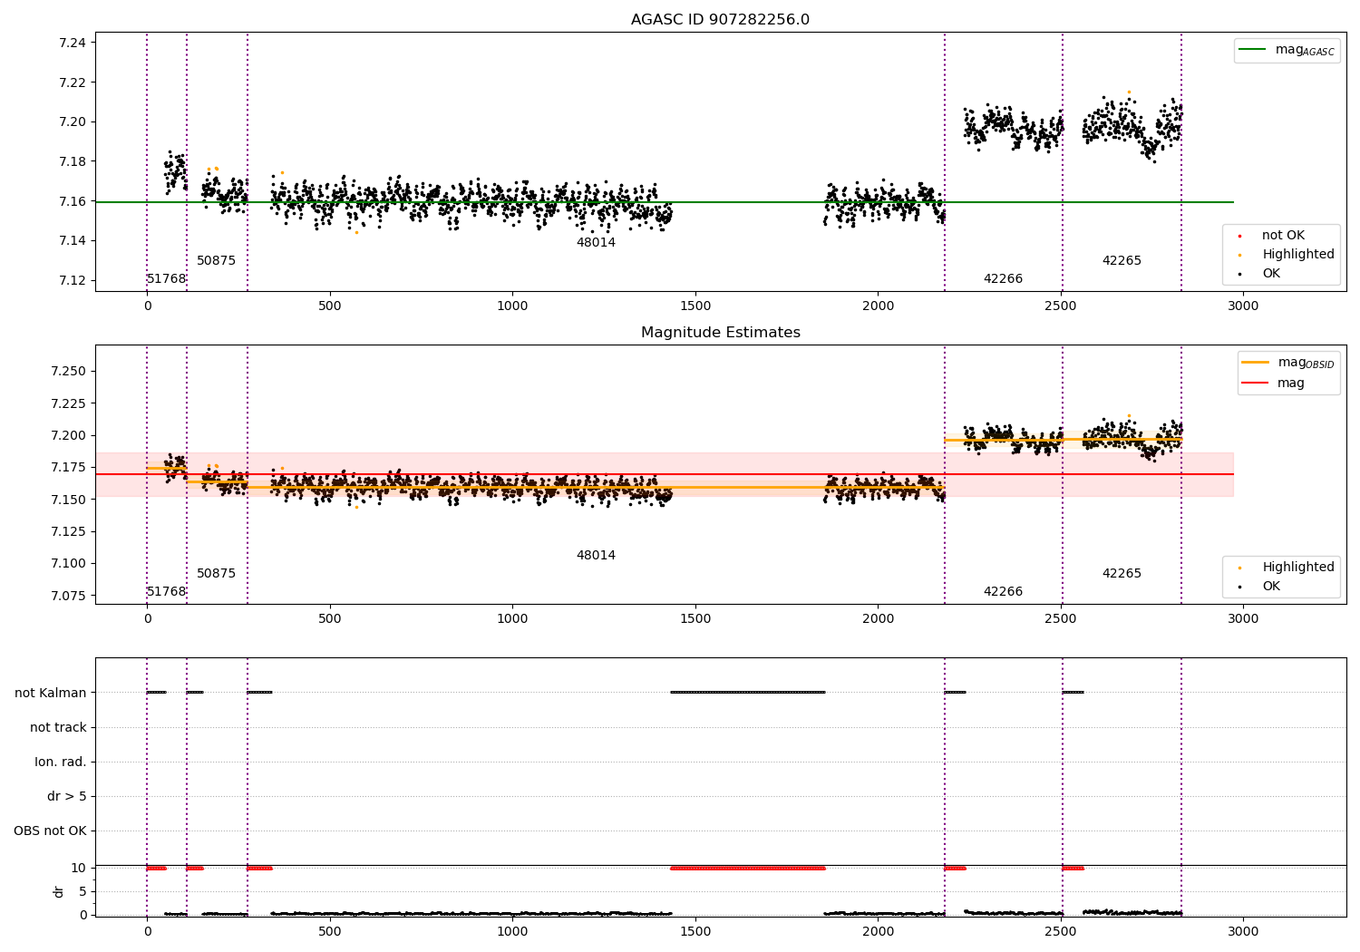Click the 7.125 y-axis tick label
The height and width of the screenshot is (952, 1360).
coord(69,532)
